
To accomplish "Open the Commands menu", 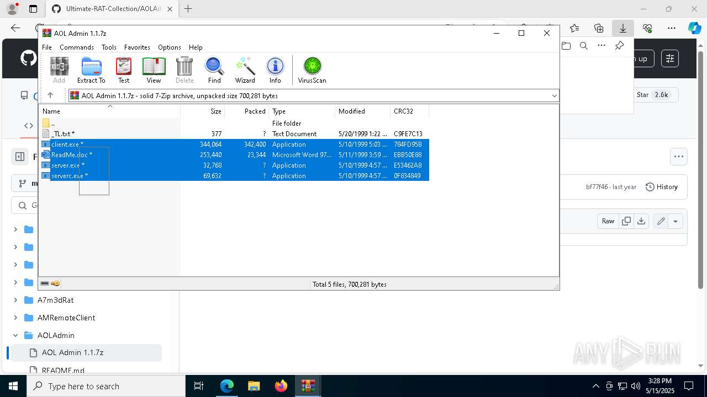I will (77, 47).
